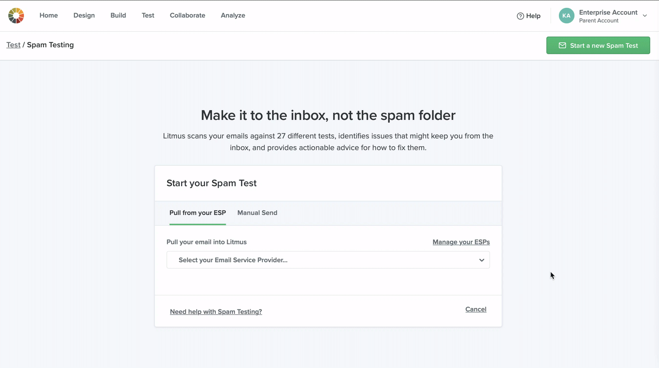Open the Test menu in navigation
The width and height of the screenshot is (659, 368).
pyautogui.click(x=148, y=16)
